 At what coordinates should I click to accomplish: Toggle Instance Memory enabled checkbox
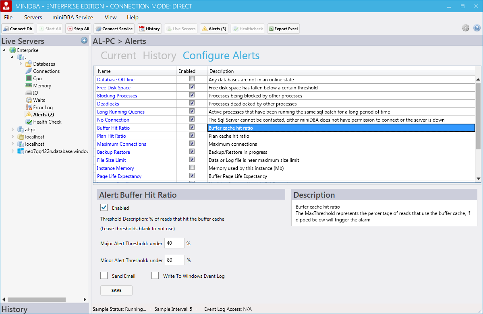click(x=192, y=168)
